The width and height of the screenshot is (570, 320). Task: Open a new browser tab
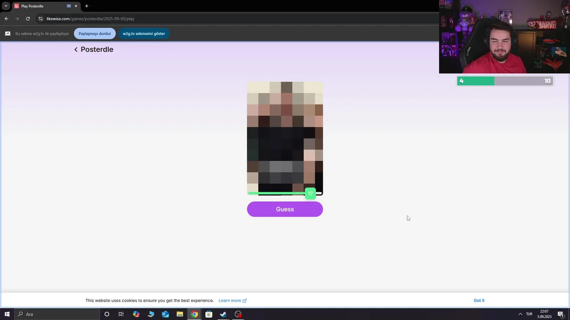point(86,6)
